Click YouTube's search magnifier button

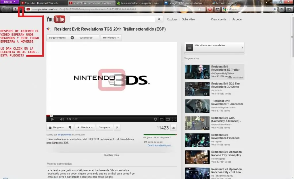coord(159,19)
